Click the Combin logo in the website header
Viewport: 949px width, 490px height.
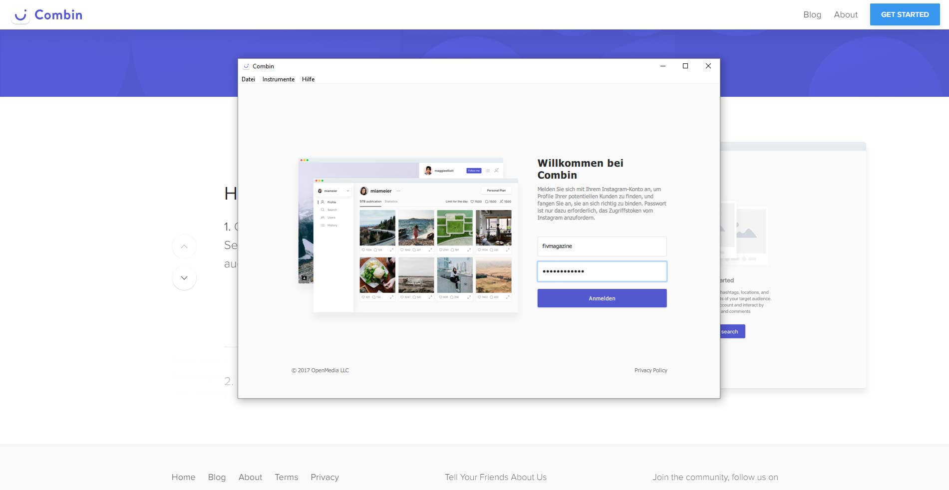47,15
